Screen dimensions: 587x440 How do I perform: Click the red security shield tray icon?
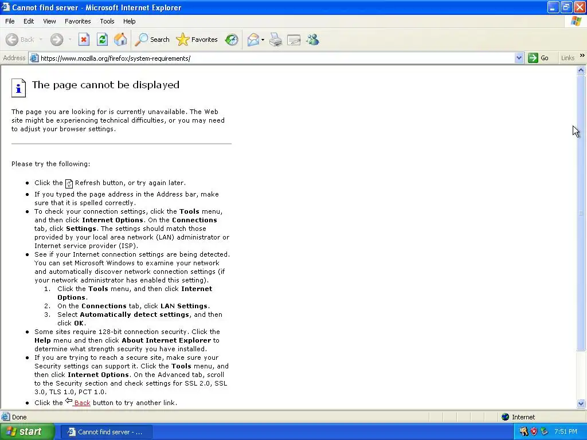coord(534,432)
